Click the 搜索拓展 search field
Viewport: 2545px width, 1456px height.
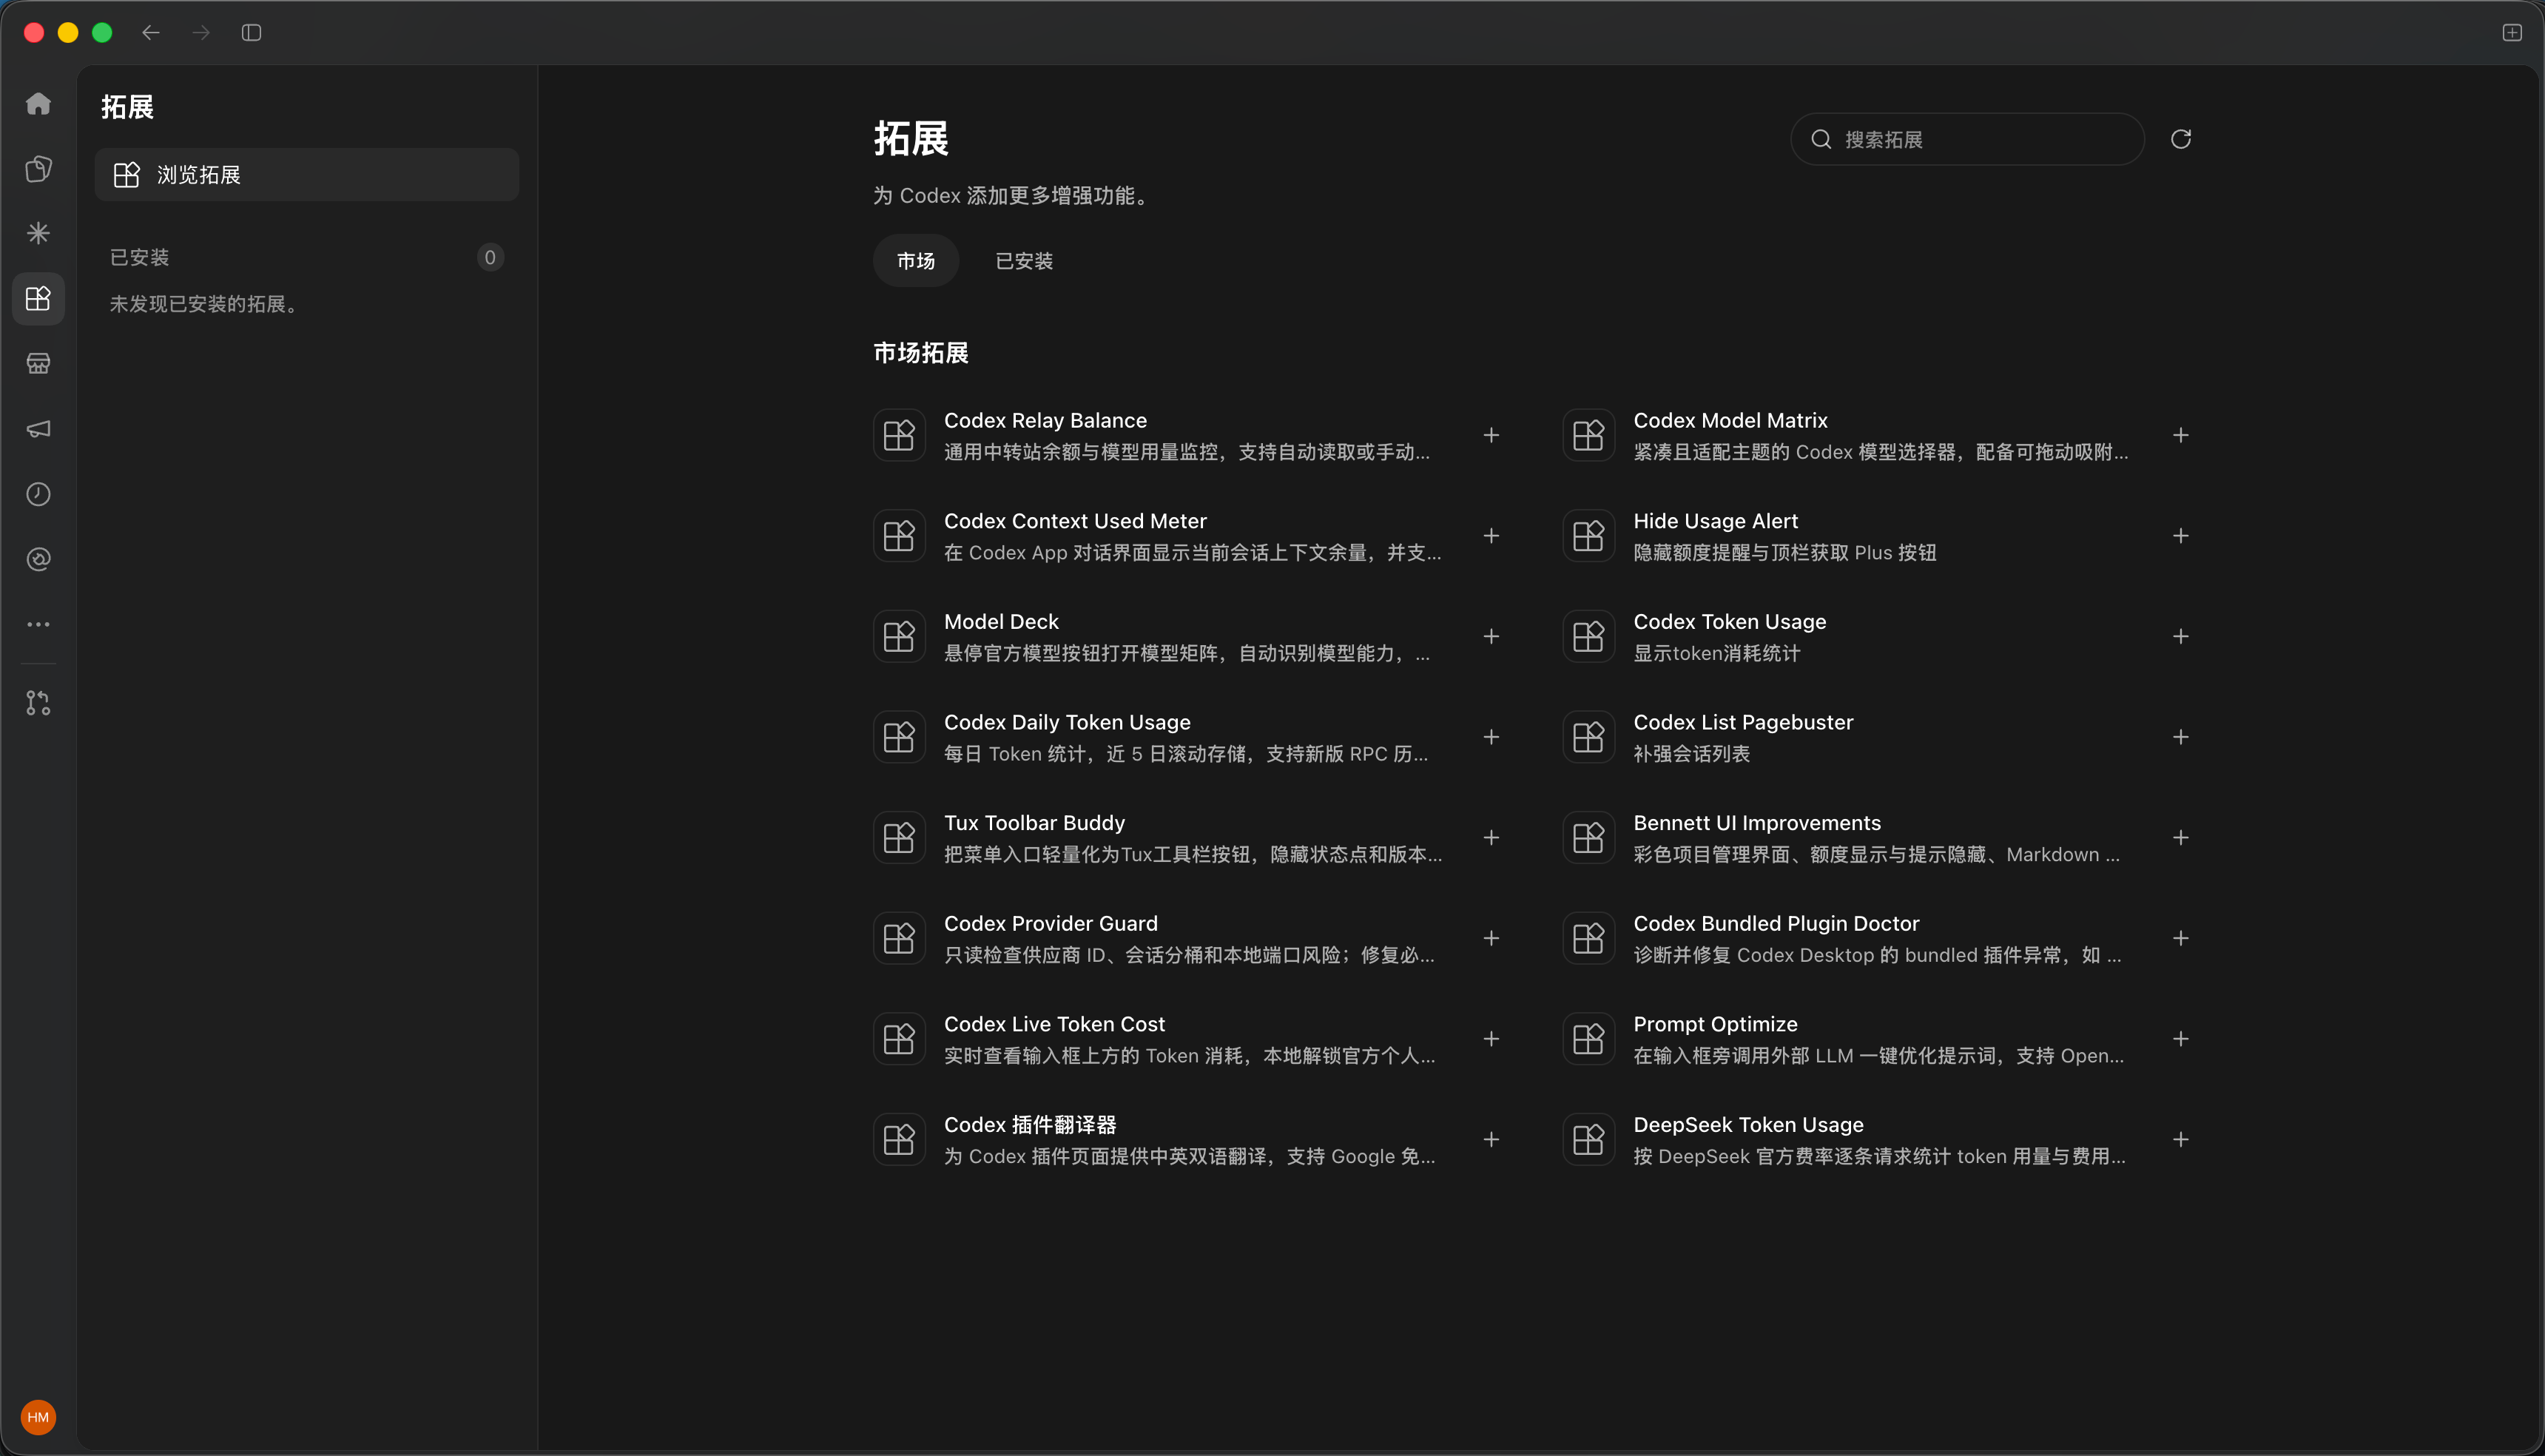(x=1967, y=139)
